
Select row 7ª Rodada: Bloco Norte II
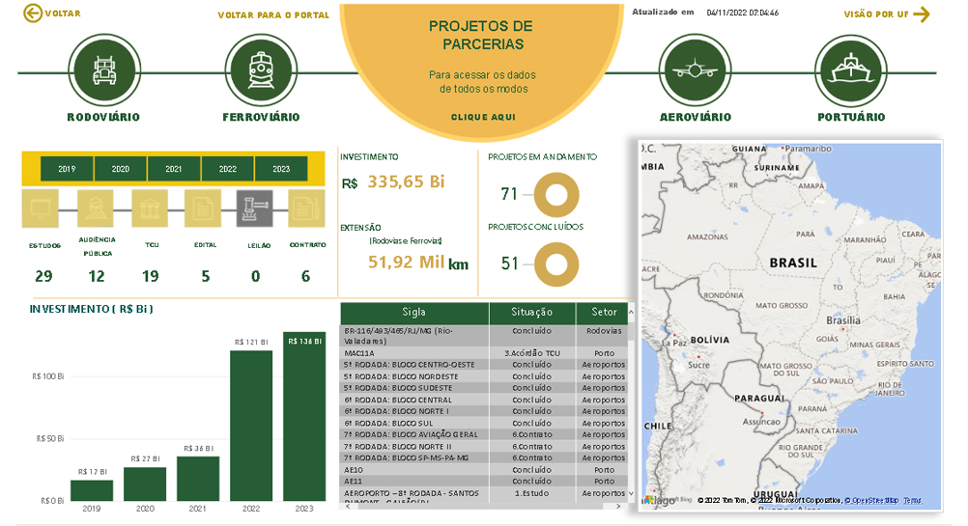pyautogui.click(x=484, y=447)
